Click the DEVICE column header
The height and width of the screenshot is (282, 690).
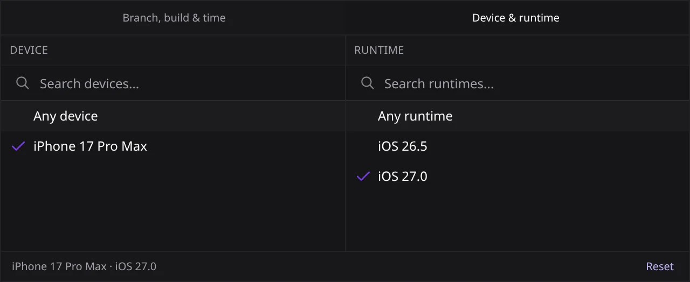pyautogui.click(x=29, y=50)
